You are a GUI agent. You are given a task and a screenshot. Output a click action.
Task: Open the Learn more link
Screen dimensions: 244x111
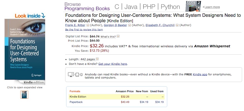click(212, 7)
